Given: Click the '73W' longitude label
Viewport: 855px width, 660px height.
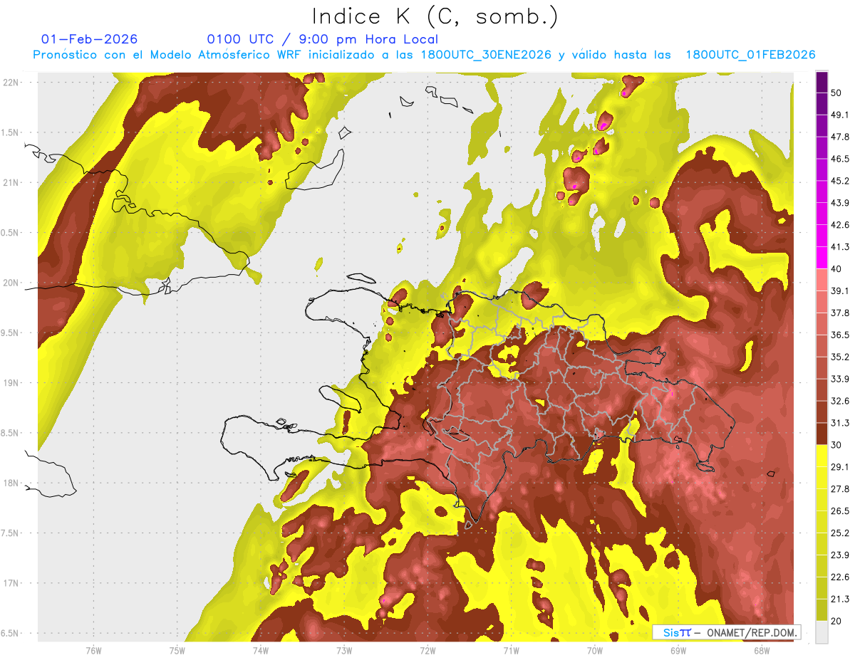Looking at the screenshot, I should pyautogui.click(x=344, y=650).
